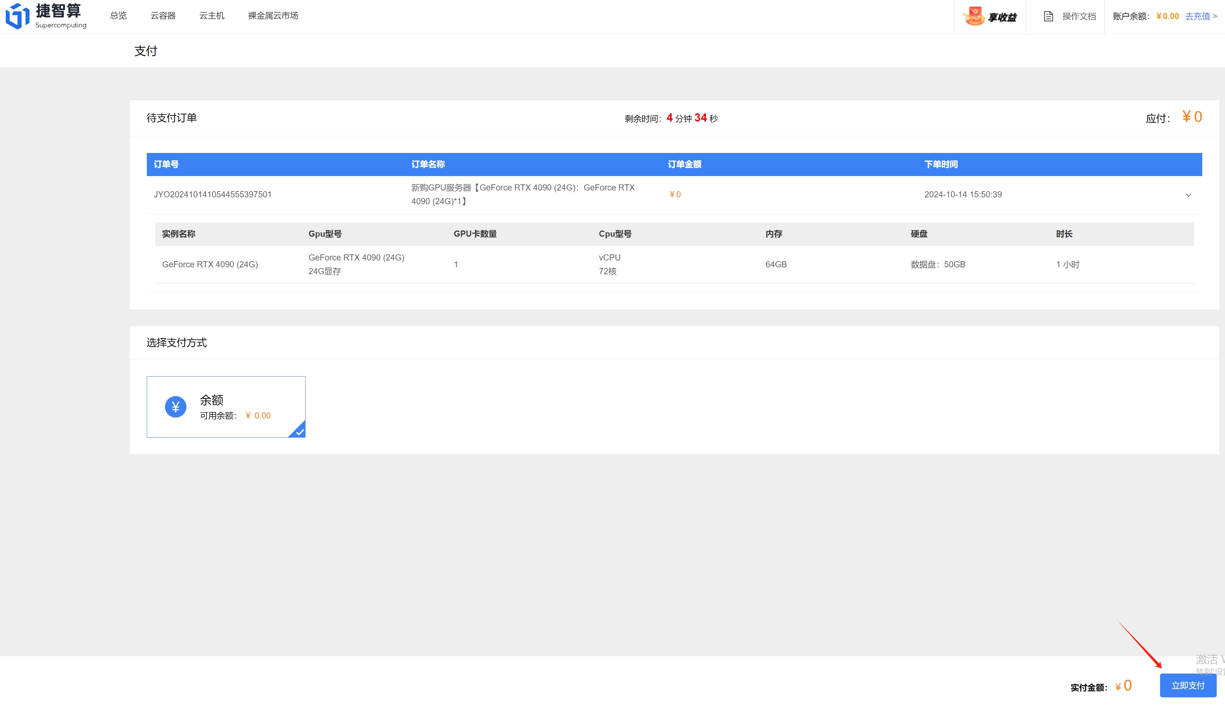Switch to the 云主机 page
1225x706 pixels.
(212, 16)
